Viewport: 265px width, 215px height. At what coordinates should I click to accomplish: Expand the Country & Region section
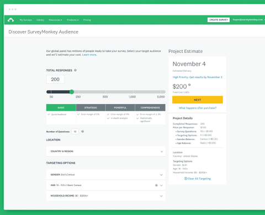tap(106, 152)
